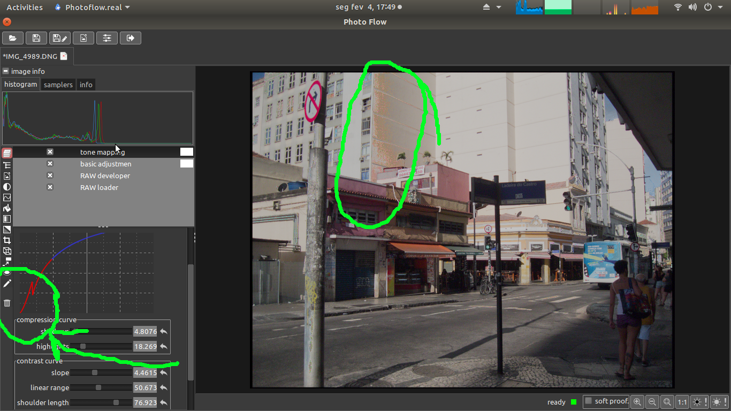Image resolution: width=731 pixels, height=411 pixels.
Task: Toggle the tone mapping layer checkbox
Action: click(x=50, y=152)
